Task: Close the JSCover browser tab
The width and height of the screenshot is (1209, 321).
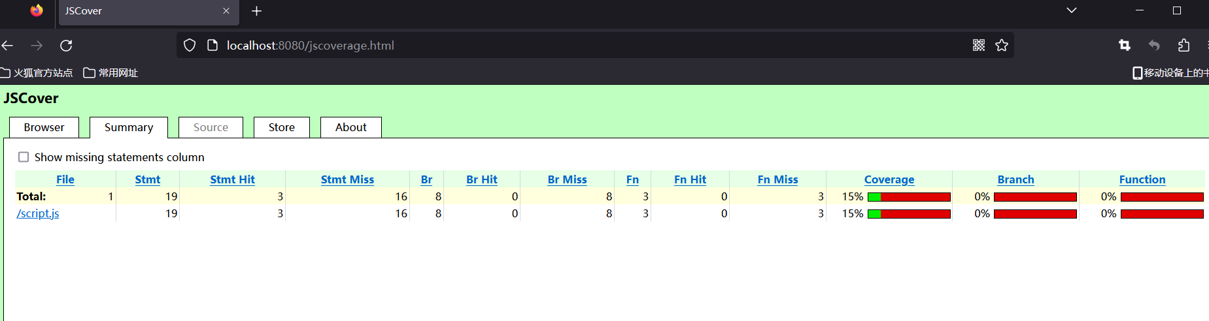Action: click(226, 11)
